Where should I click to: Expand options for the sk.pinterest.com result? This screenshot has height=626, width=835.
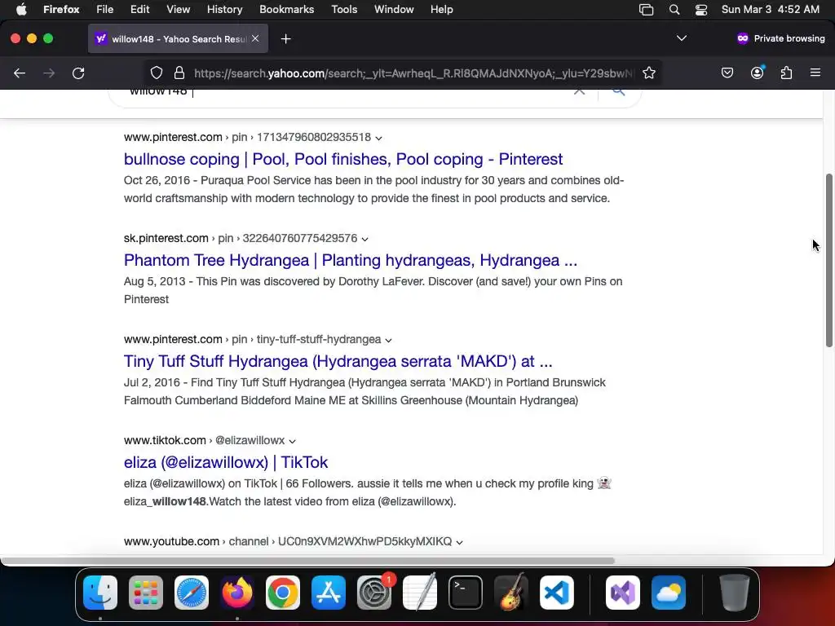pyautogui.click(x=364, y=239)
